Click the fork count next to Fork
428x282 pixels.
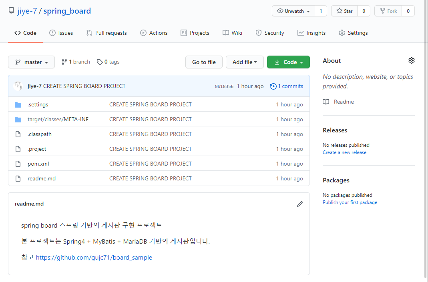click(x=408, y=11)
